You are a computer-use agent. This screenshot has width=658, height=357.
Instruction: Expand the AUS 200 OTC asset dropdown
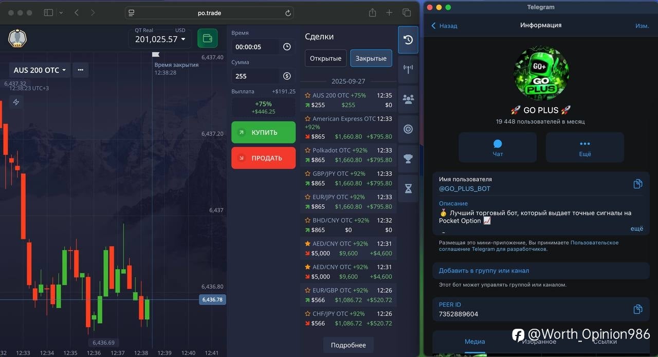tap(40, 70)
